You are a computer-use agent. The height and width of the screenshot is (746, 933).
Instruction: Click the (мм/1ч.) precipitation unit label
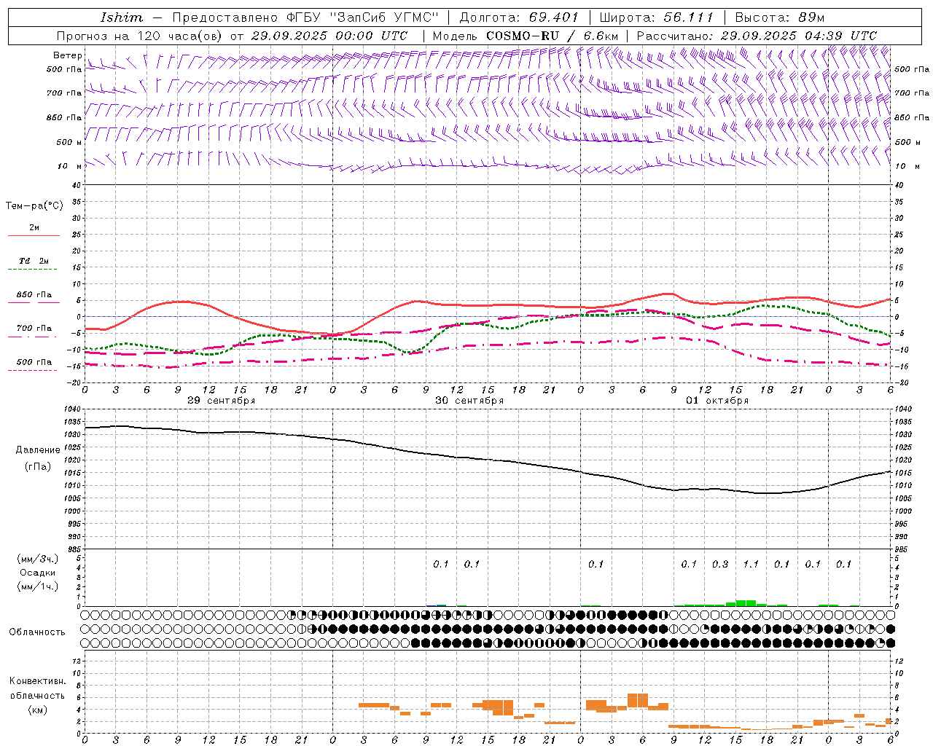click(38, 586)
